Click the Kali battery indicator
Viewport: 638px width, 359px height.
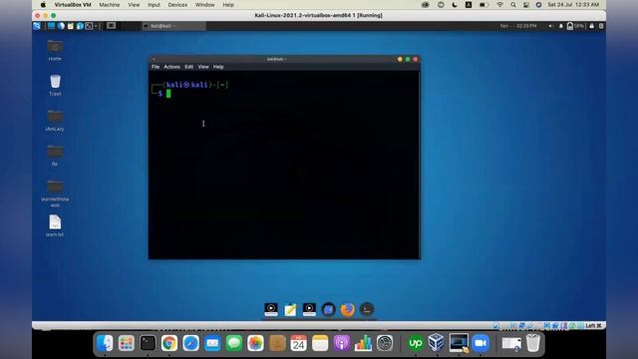(575, 26)
